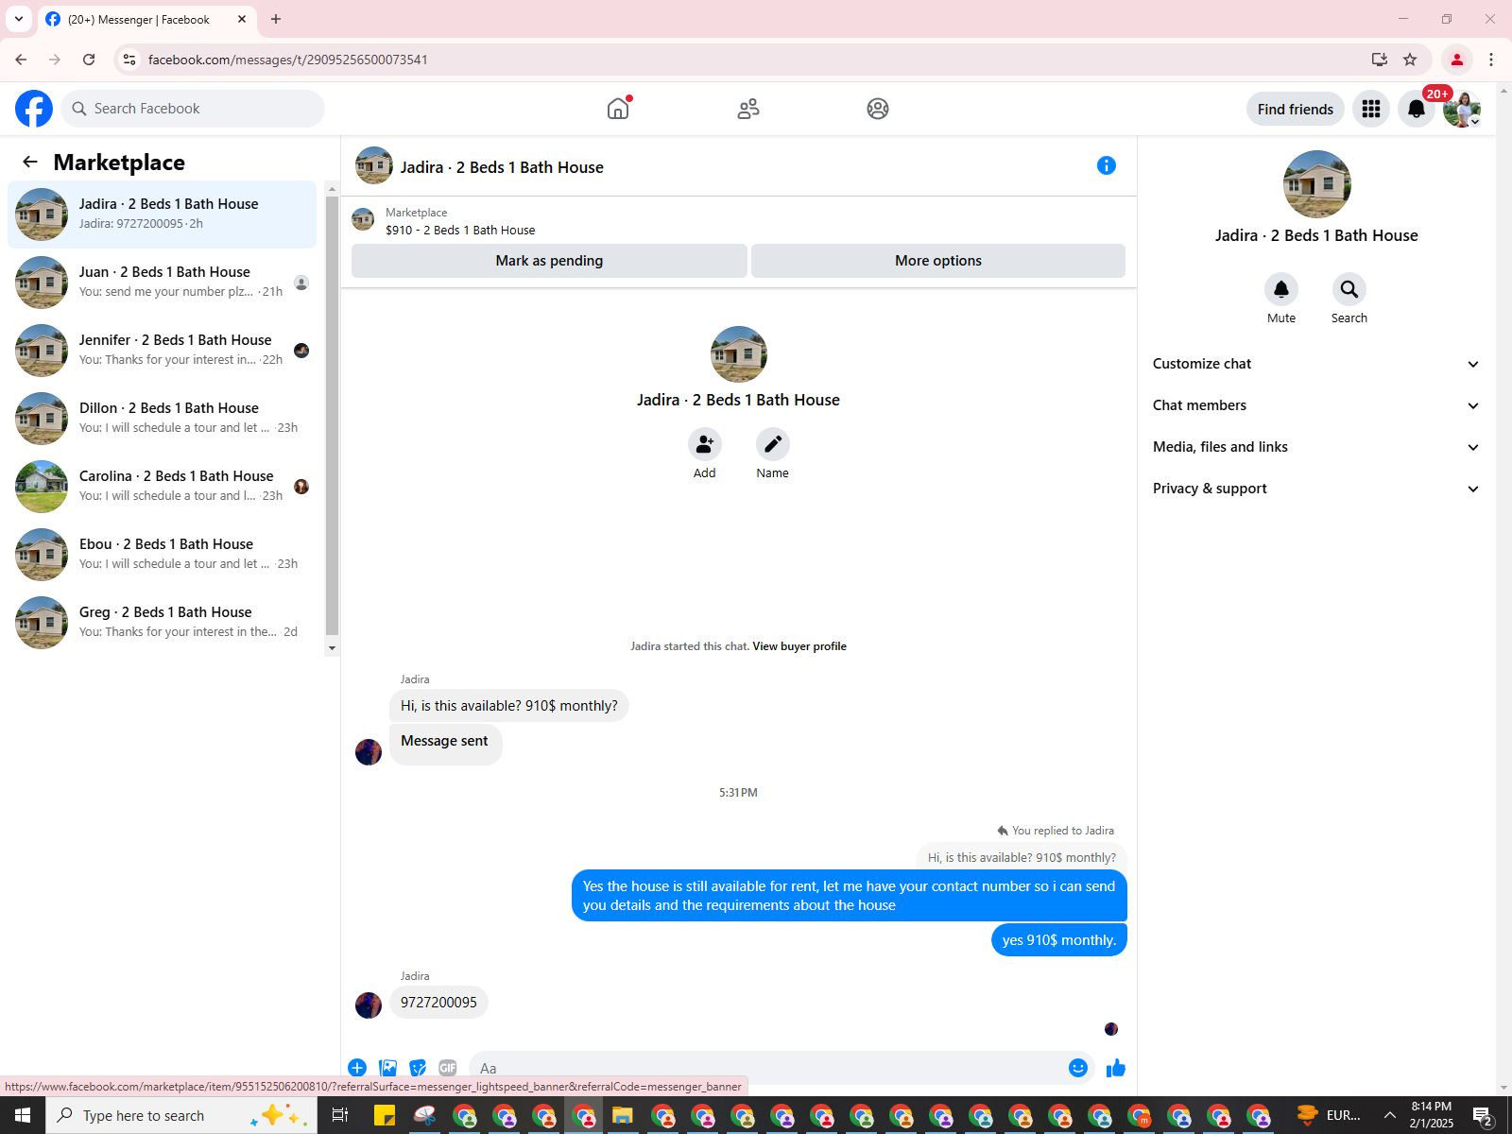Choose a sticker in composer
The height and width of the screenshot is (1134, 1512).
pos(418,1068)
